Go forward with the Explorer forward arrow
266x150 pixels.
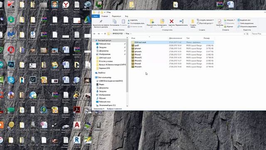tap(99, 34)
